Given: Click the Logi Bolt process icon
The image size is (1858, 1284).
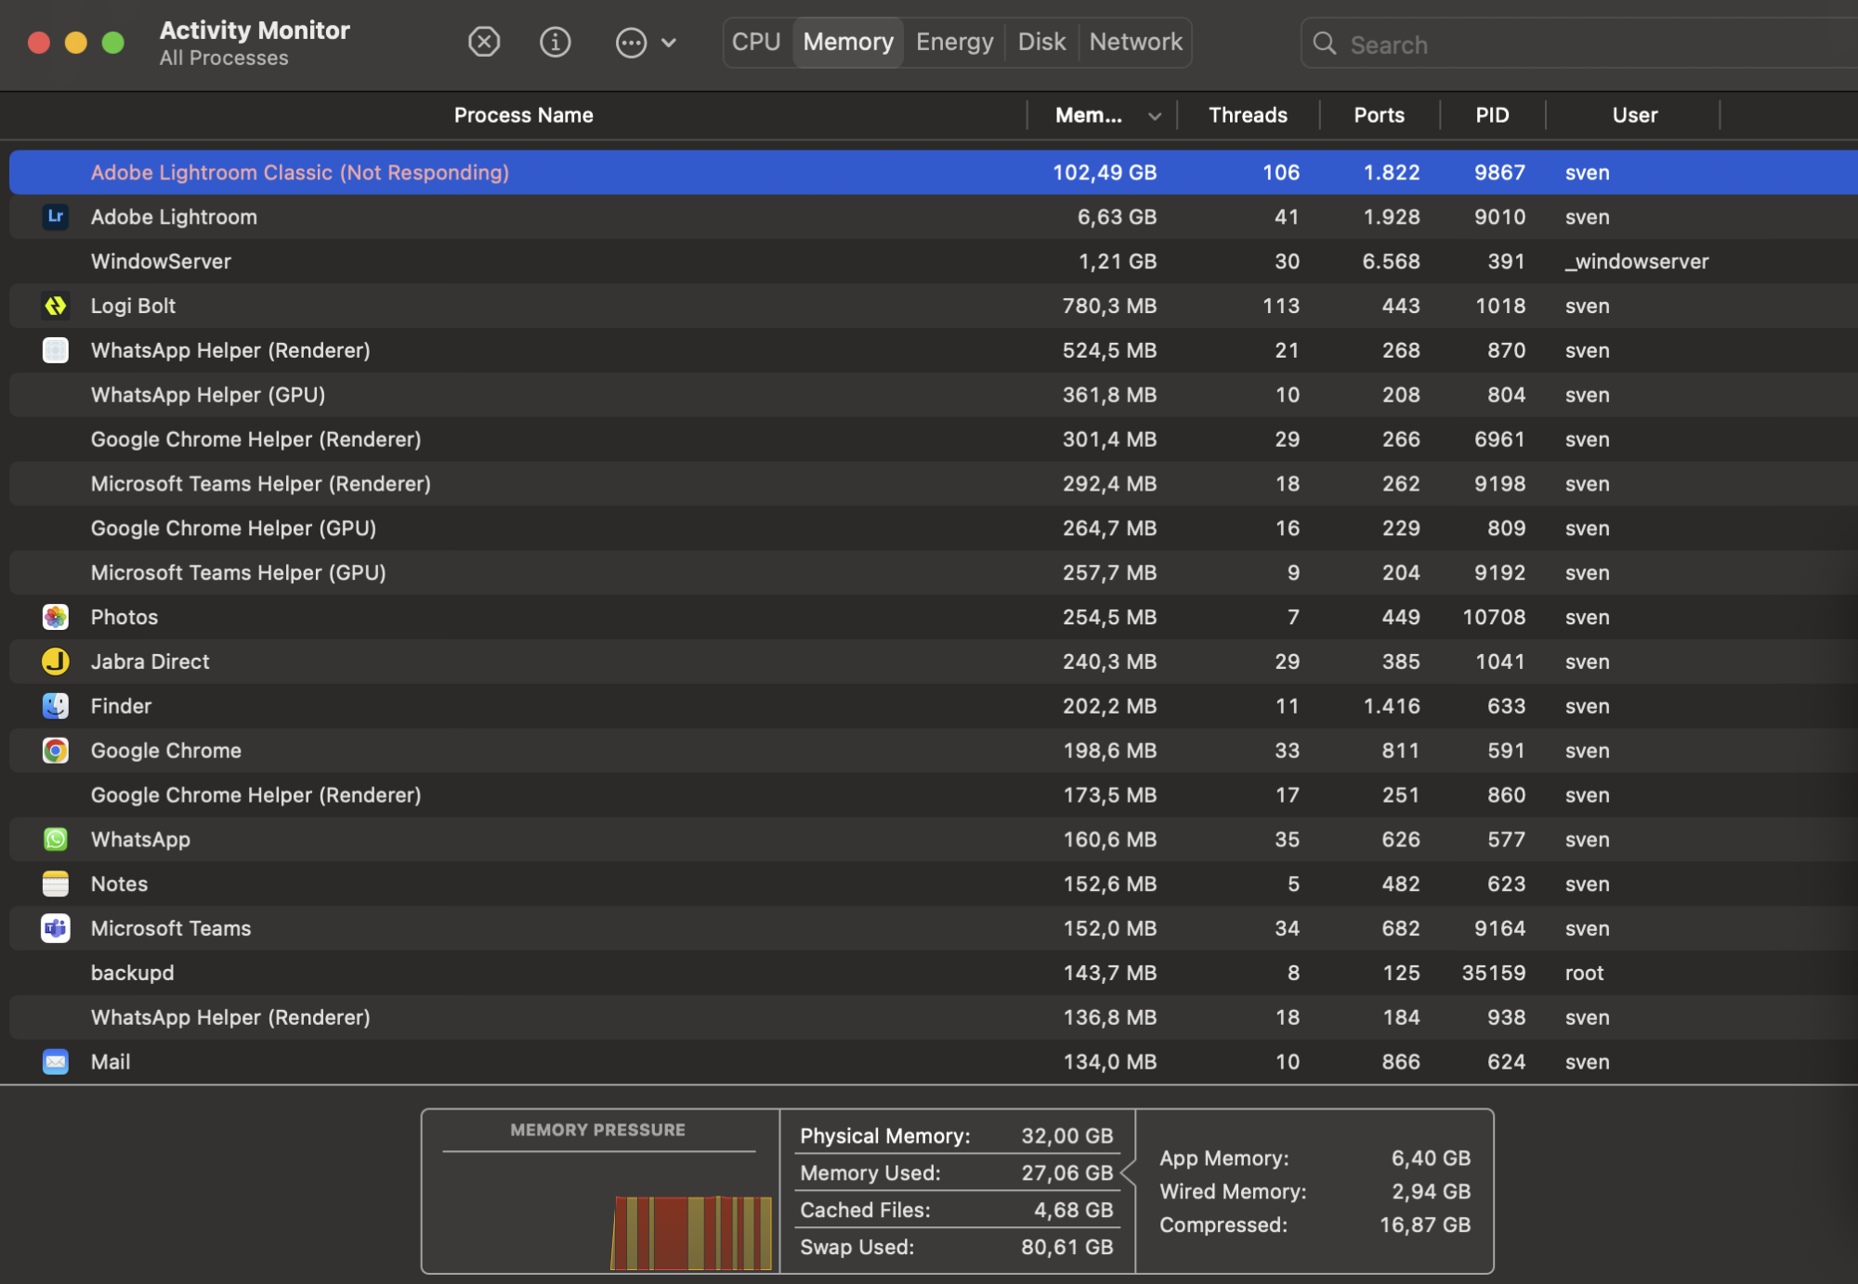Looking at the screenshot, I should click(55, 305).
